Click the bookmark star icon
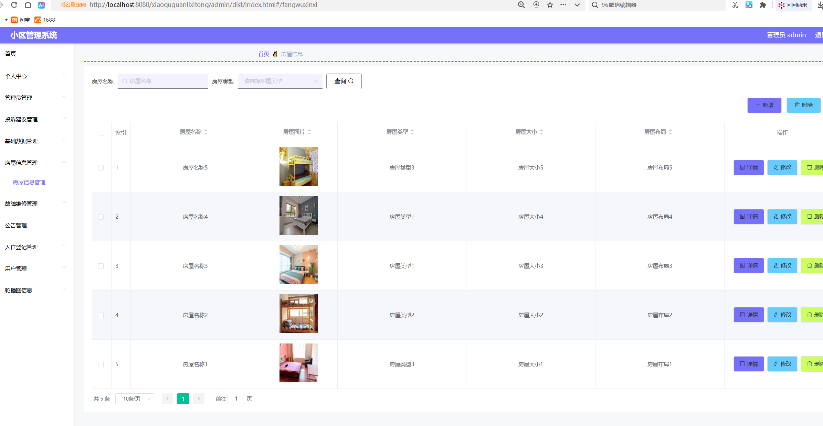Image resolution: width=823 pixels, height=426 pixels. click(x=550, y=5)
